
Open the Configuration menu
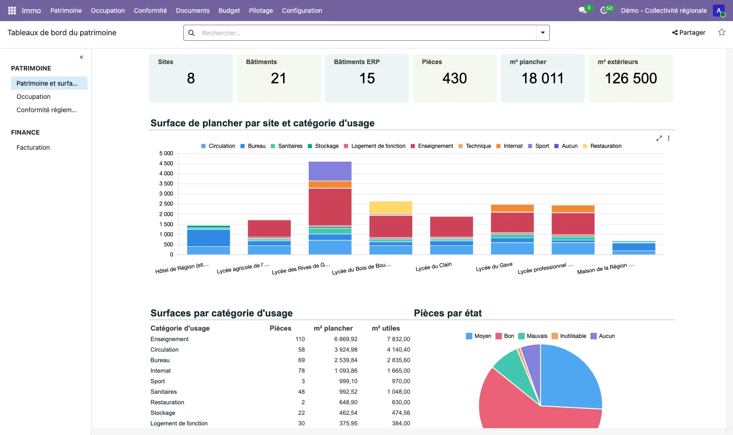302,11
